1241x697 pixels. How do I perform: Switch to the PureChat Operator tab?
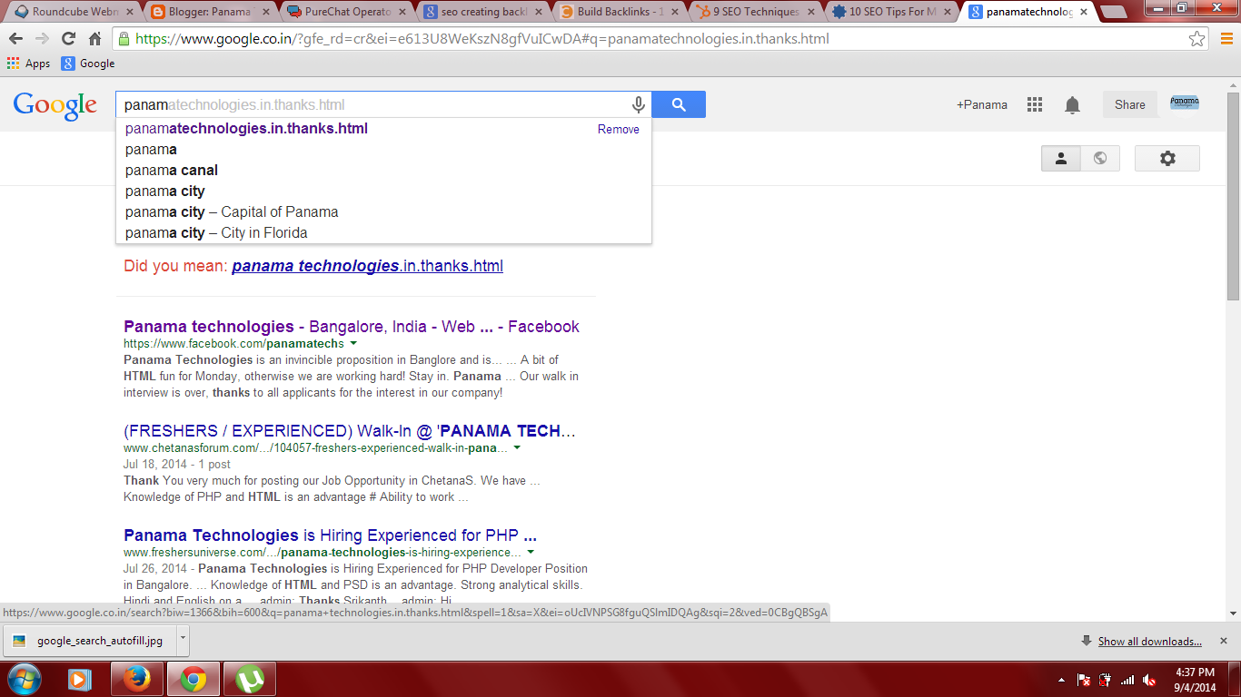coord(347,12)
